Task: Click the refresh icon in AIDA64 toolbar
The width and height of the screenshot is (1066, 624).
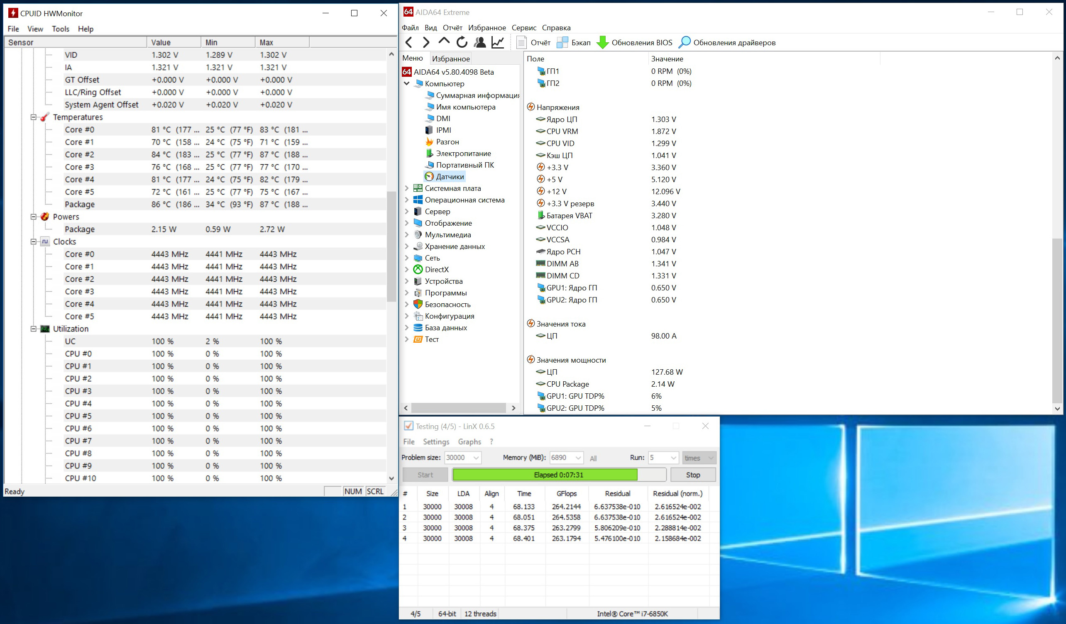Action: 462,42
